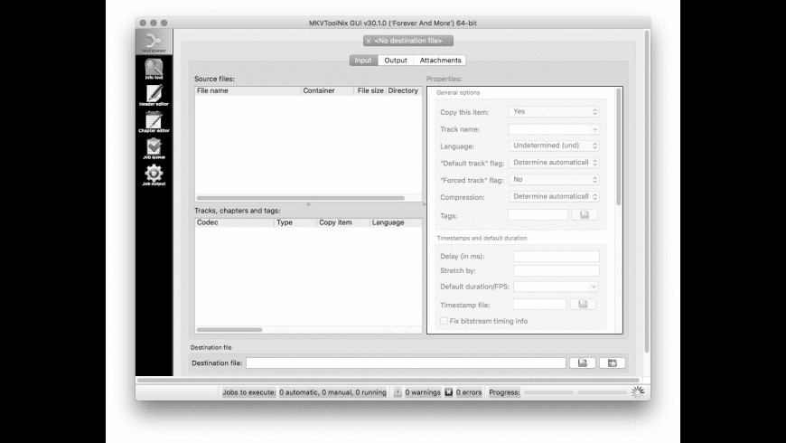Switch to the Output tab
The width and height of the screenshot is (786, 443).
(x=396, y=61)
